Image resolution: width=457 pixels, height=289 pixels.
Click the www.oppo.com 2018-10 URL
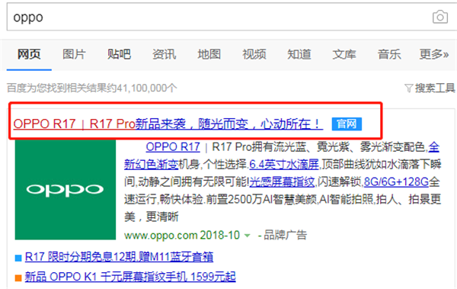click(182, 236)
